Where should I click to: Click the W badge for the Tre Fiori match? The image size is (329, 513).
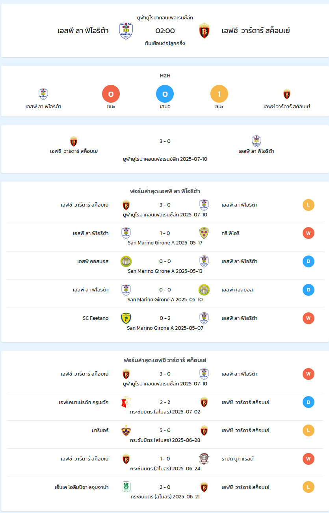point(309,233)
